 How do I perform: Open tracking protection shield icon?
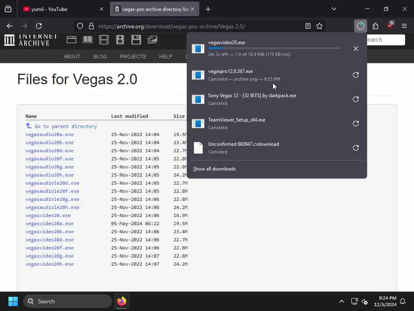coord(80,26)
